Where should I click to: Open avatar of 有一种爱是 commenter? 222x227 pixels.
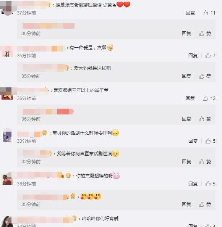tap(7, 52)
